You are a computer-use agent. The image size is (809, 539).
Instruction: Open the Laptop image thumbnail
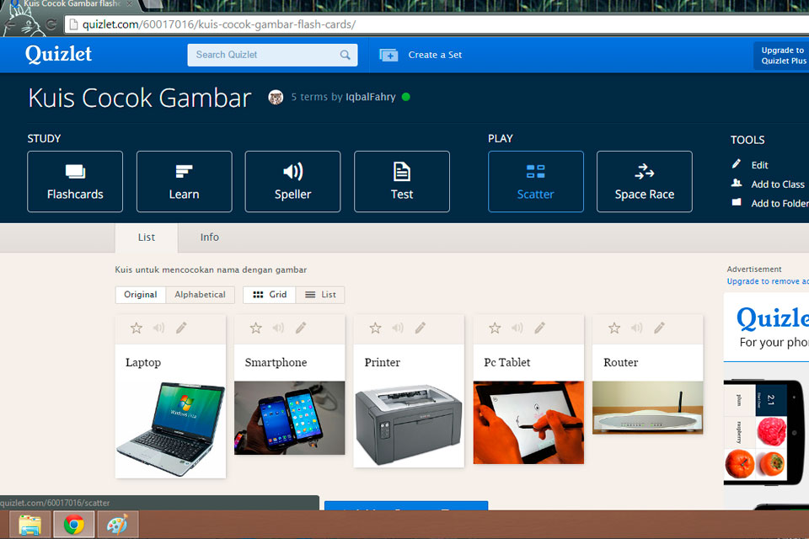click(170, 430)
